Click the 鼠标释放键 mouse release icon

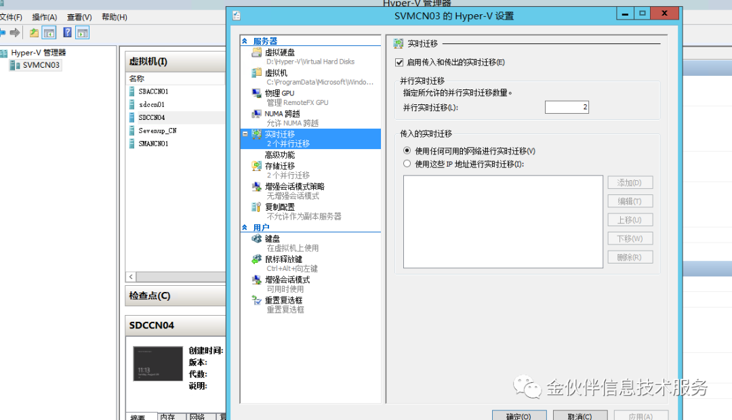click(x=256, y=259)
